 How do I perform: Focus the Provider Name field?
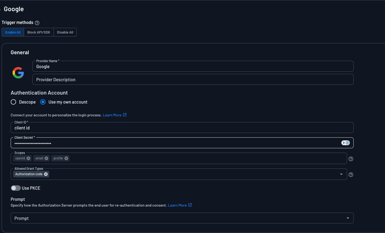coord(193,66)
